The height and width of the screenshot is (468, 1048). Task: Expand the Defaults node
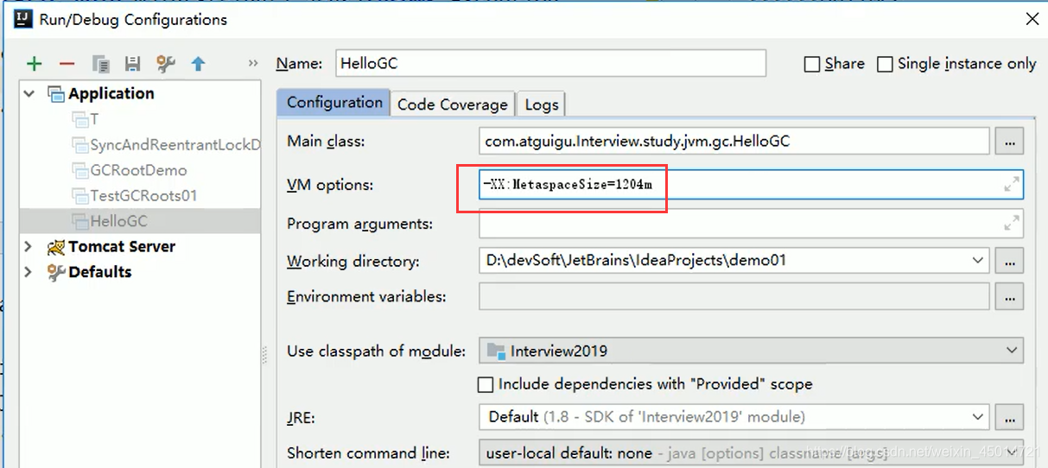click(29, 272)
